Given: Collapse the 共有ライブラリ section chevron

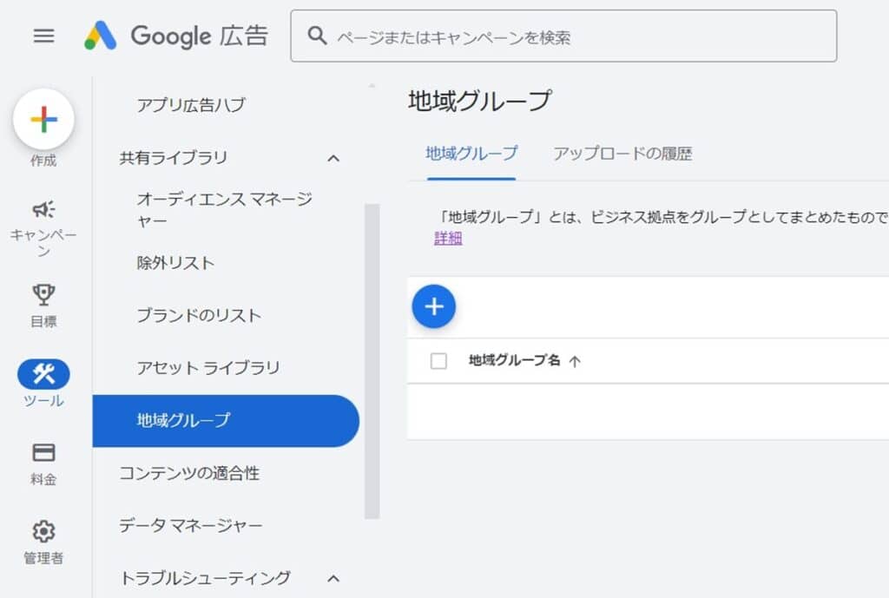Looking at the screenshot, I should [x=333, y=158].
